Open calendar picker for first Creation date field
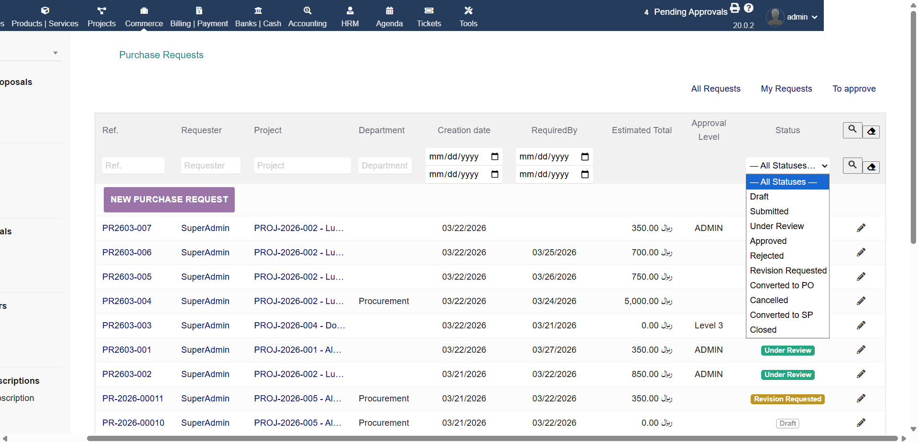This screenshot has height=442, width=918. click(495, 157)
